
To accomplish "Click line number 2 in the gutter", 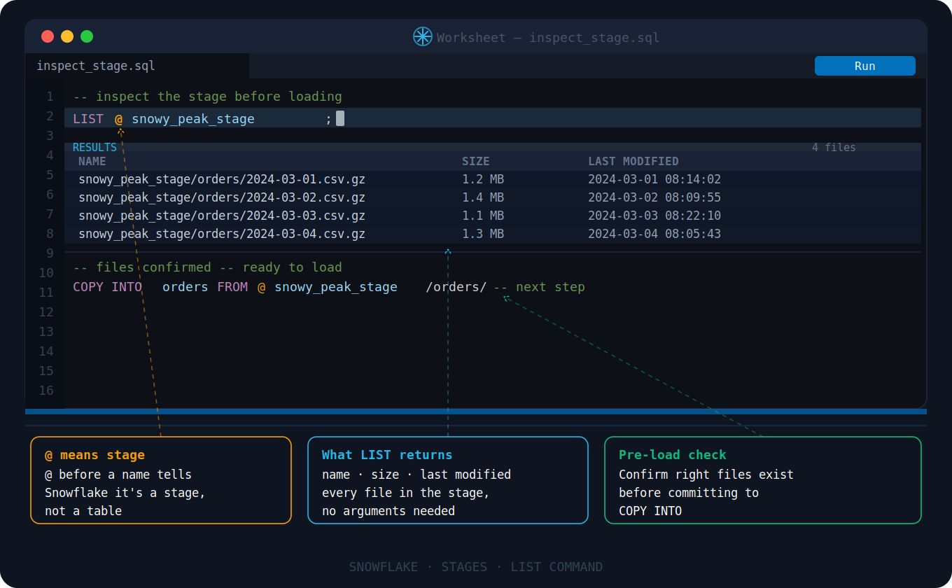I will 50,116.
